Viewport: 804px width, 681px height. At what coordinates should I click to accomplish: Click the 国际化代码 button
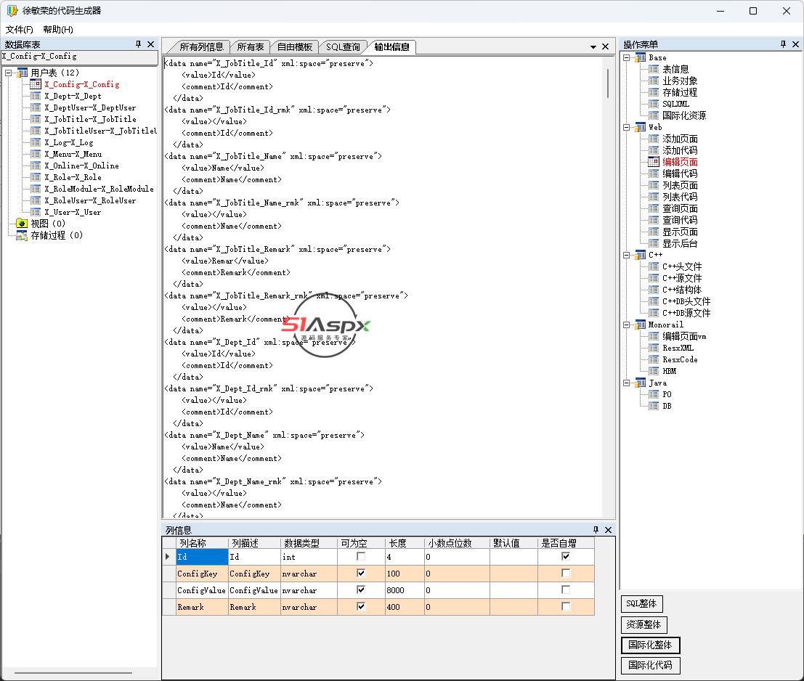coord(650,665)
